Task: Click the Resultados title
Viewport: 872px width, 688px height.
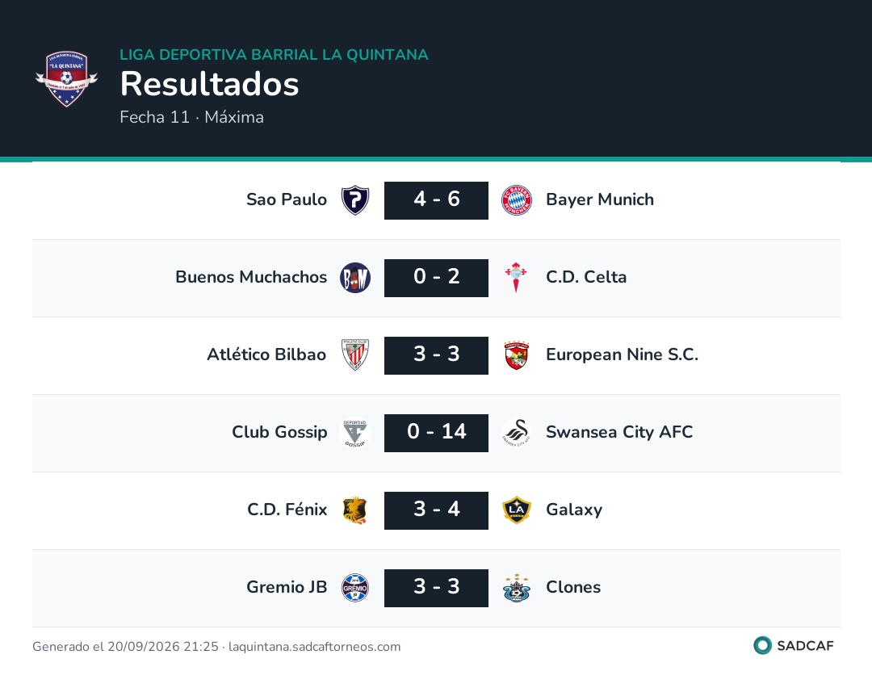Action: point(210,84)
